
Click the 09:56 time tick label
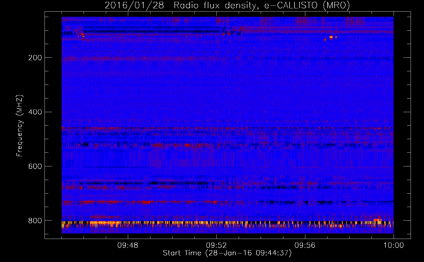pyautogui.click(x=305, y=245)
